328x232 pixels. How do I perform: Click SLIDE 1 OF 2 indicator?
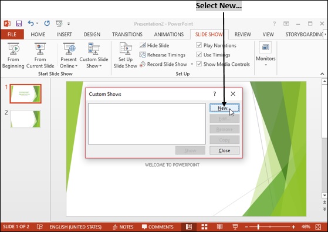[x=16, y=227]
